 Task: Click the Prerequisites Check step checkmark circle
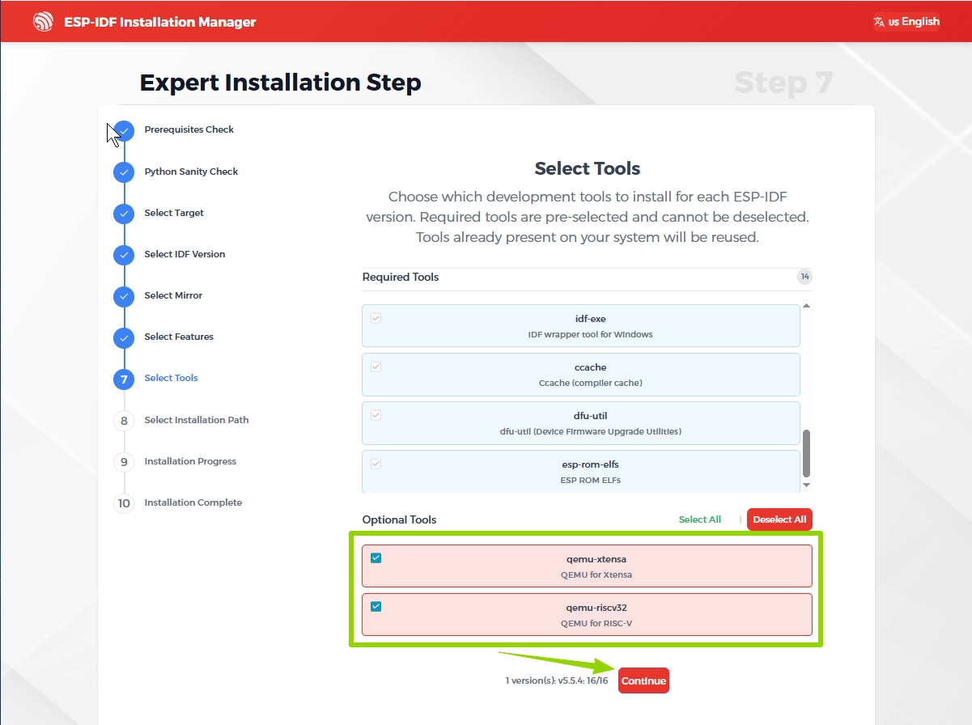click(x=124, y=130)
